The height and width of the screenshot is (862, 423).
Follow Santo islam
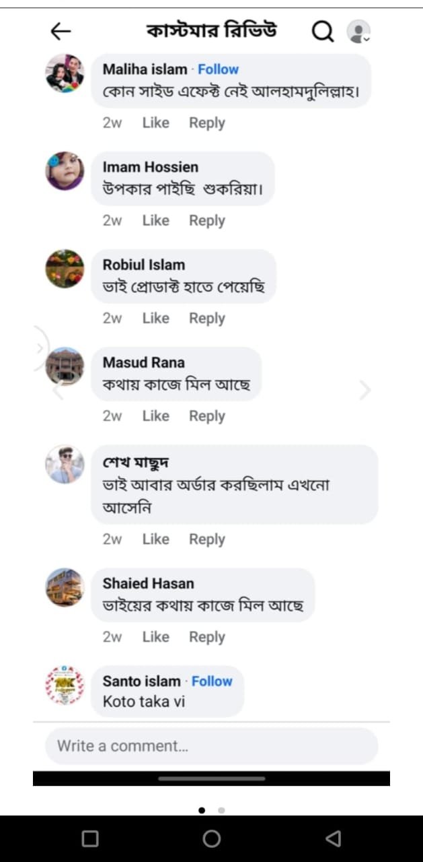[x=212, y=682]
